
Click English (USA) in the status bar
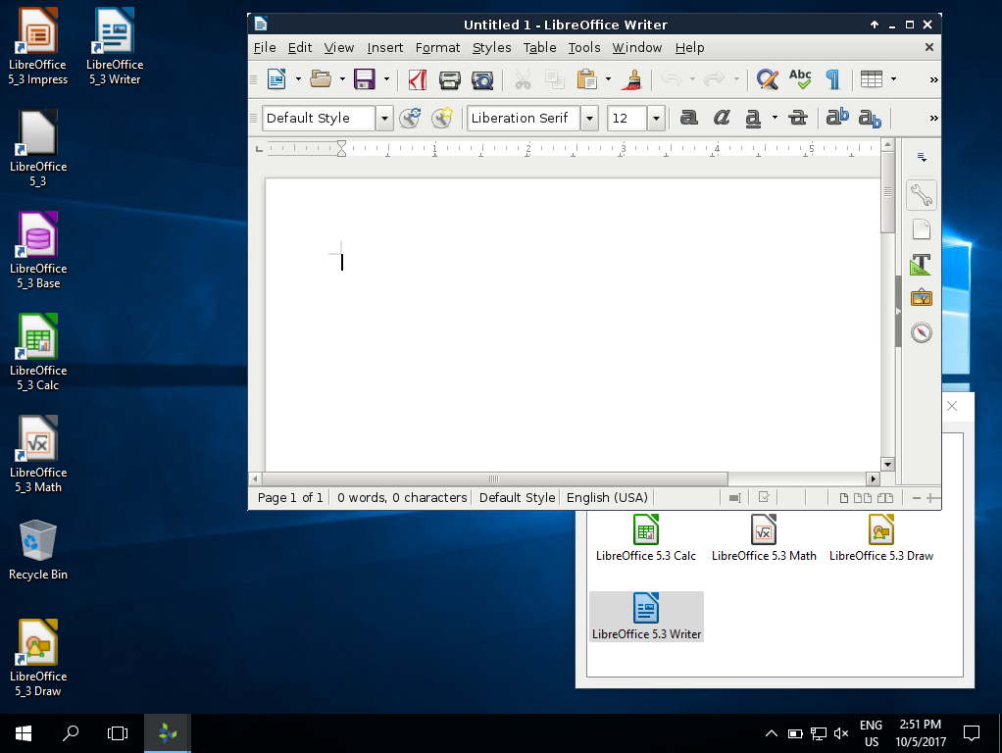[607, 497]
